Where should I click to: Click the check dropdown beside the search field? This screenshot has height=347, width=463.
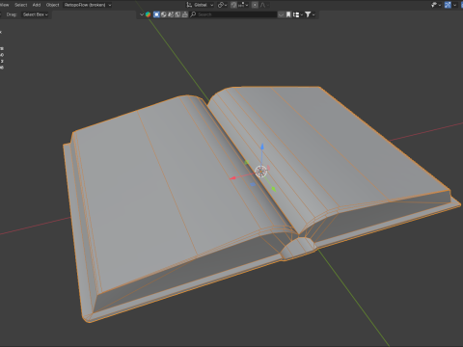click(281, 14)
